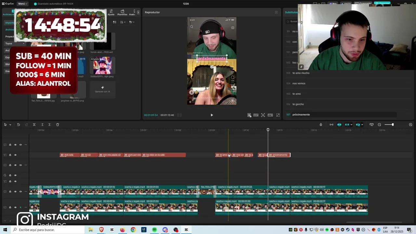Mute the top video track audio

coord(20,145)
